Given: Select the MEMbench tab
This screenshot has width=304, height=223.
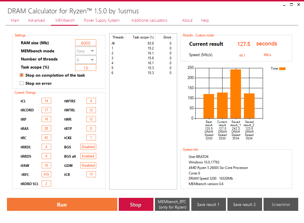Looking at the screenshot, I should [65, 20].
